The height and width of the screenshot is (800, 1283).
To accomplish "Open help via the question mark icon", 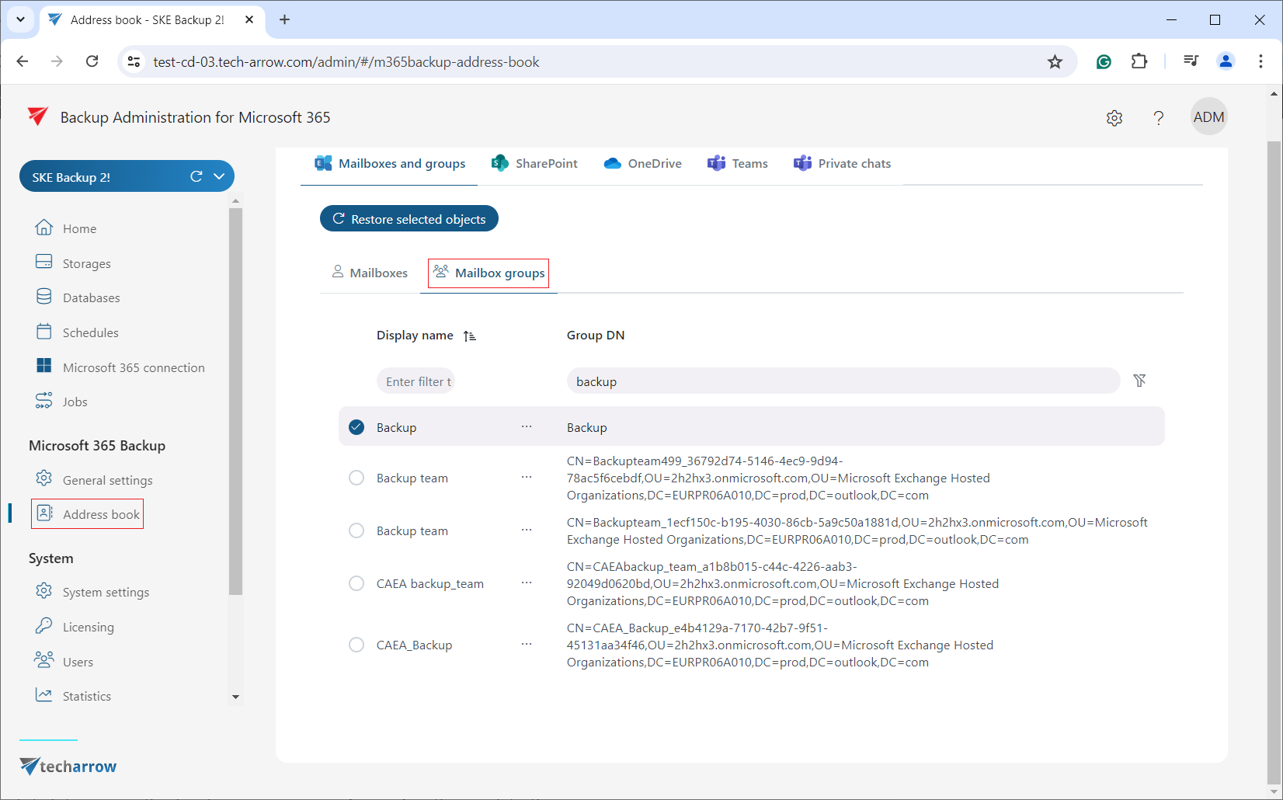I will click(x=1158, y=118).
